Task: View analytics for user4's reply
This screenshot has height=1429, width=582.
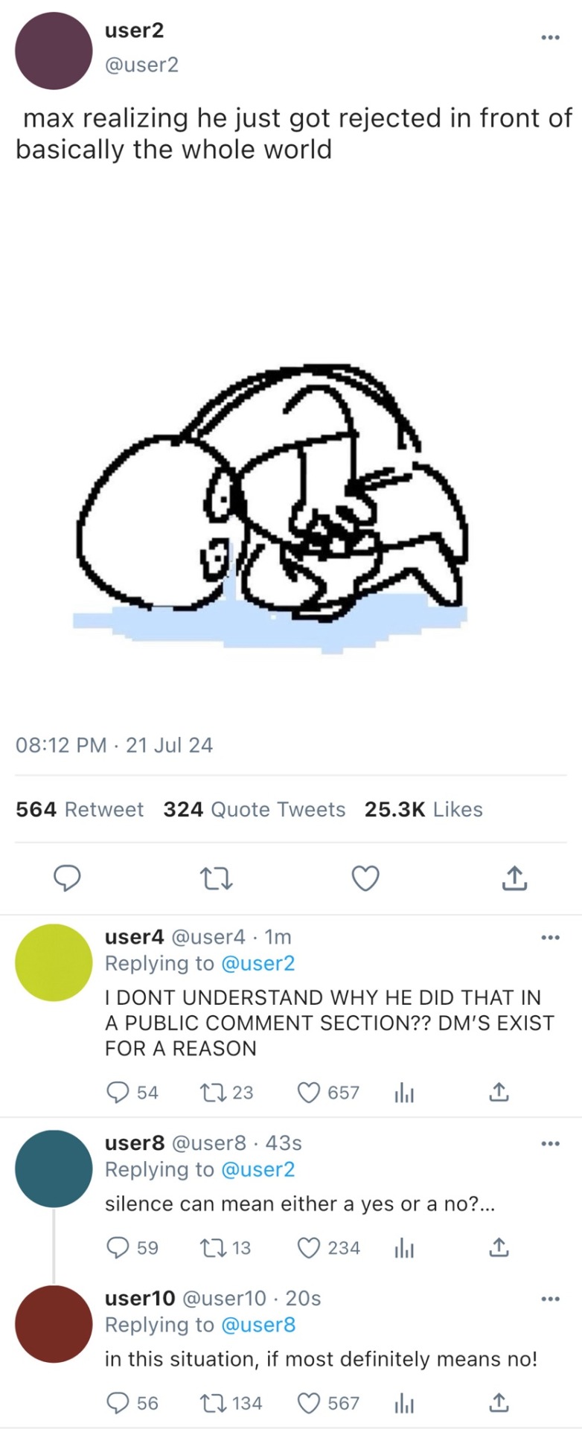Action: pyautogui.click(x=403, y=1093)
